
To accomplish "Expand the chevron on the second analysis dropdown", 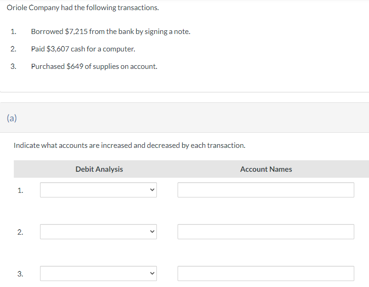I will point(152,231).
